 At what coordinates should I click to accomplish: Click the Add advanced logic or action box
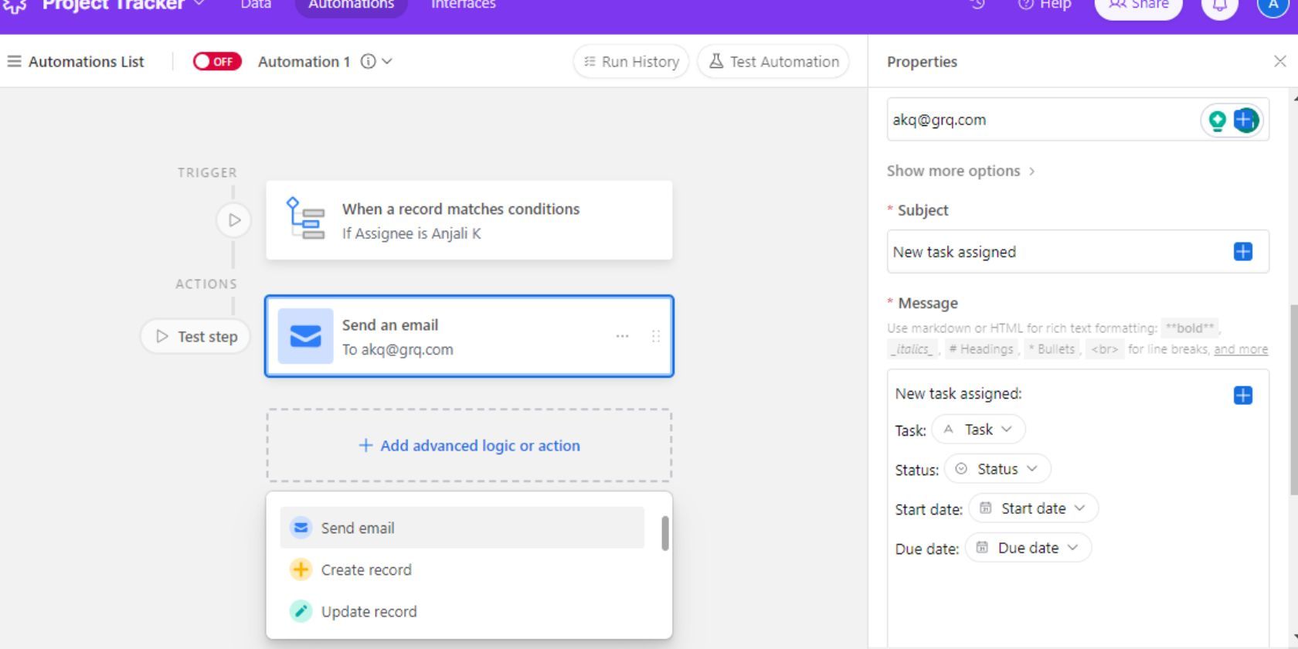coord(469,446)
